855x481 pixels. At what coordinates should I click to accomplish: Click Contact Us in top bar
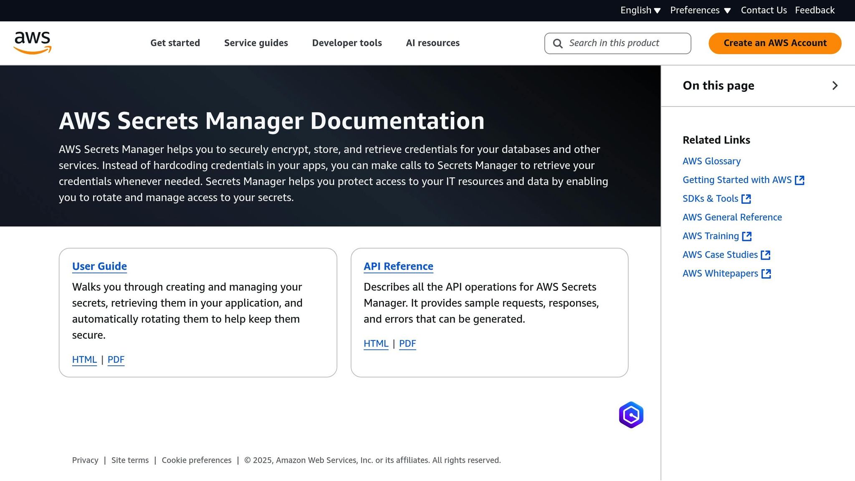tap(764, 10)
